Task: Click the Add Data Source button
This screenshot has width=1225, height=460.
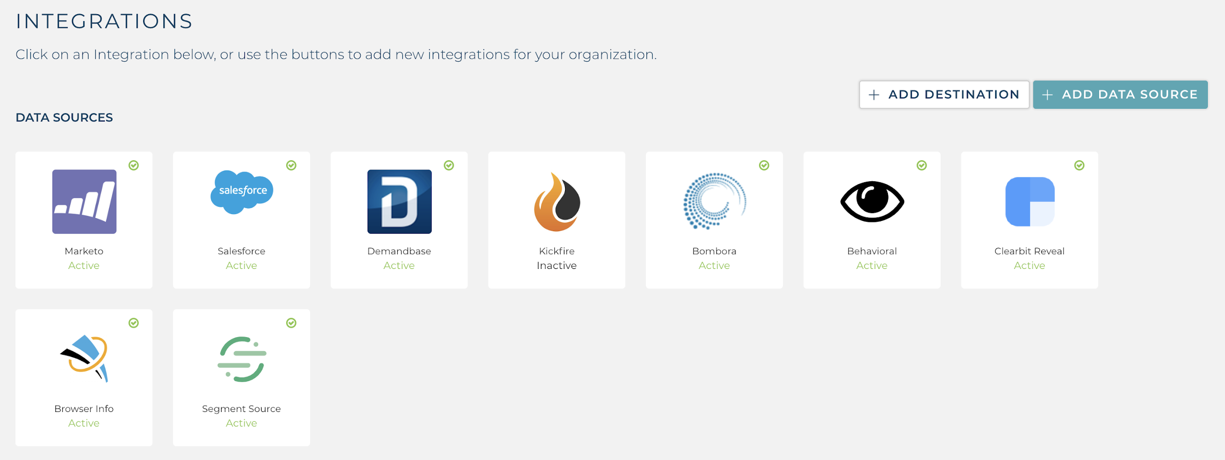Action: [x=1120, y=95]
